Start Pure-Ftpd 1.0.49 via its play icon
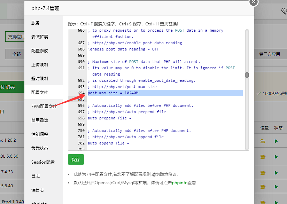This screenshot has height=204, width=287. coord(277,202)
